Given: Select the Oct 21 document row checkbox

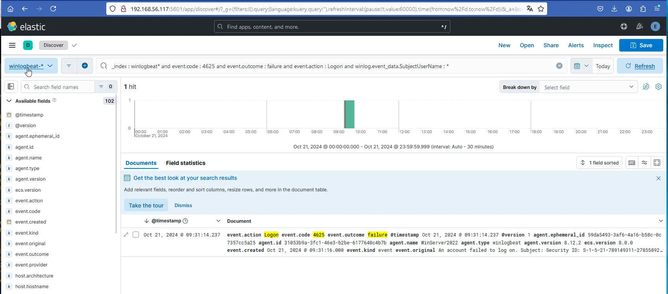Looking at the screenshot, I should point(136,235).
